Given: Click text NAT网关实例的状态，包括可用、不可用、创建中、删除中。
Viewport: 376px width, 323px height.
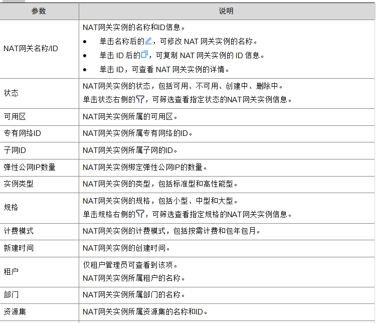Looking at the screenshot, I should pyautogui.click(x=183, y=86).
